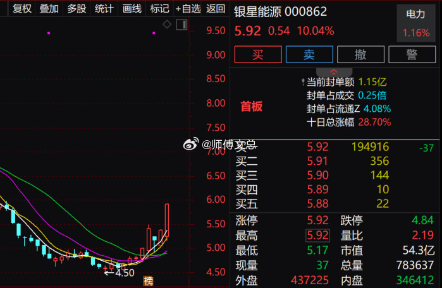The width and height of the screenshot is (442, 288).
Task: Click the 封单占成交 value 0.25倍
Action: 372,95
